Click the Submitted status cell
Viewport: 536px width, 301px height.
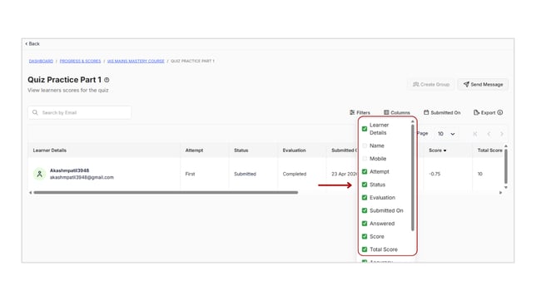[x=245, y=174]
